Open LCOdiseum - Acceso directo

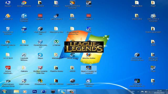(x=137, y=57)
